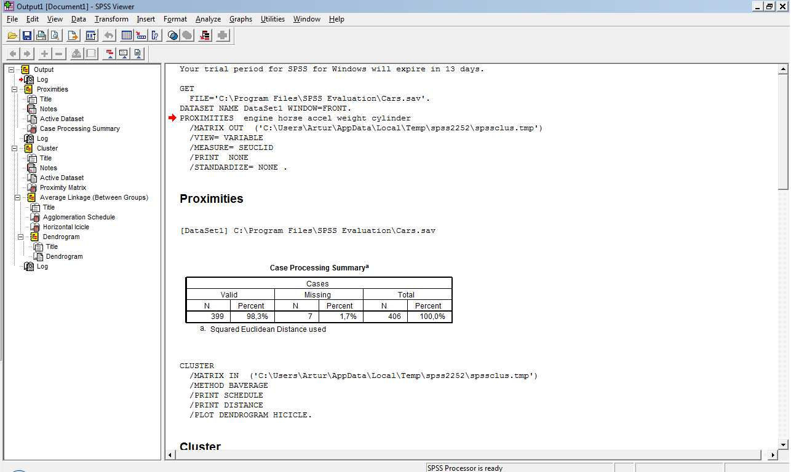
Task: Click the Show item open-book icon
Action: [76, 54]
